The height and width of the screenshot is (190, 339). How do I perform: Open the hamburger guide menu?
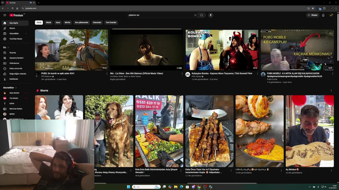point(5,15)
